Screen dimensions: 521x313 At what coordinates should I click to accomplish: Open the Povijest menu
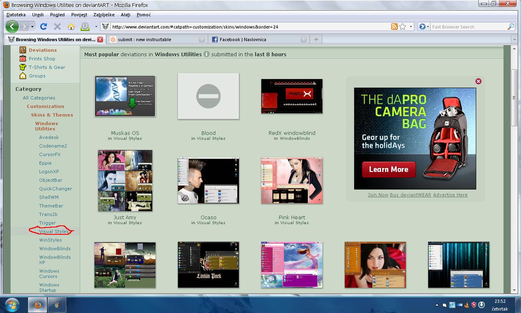tap(79, 15)
